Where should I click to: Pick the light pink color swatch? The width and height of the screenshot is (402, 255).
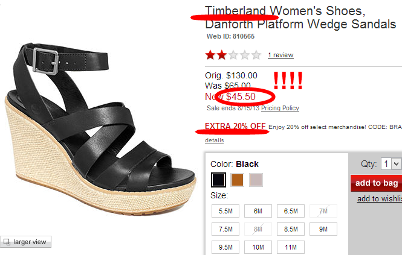coord(256,180)
